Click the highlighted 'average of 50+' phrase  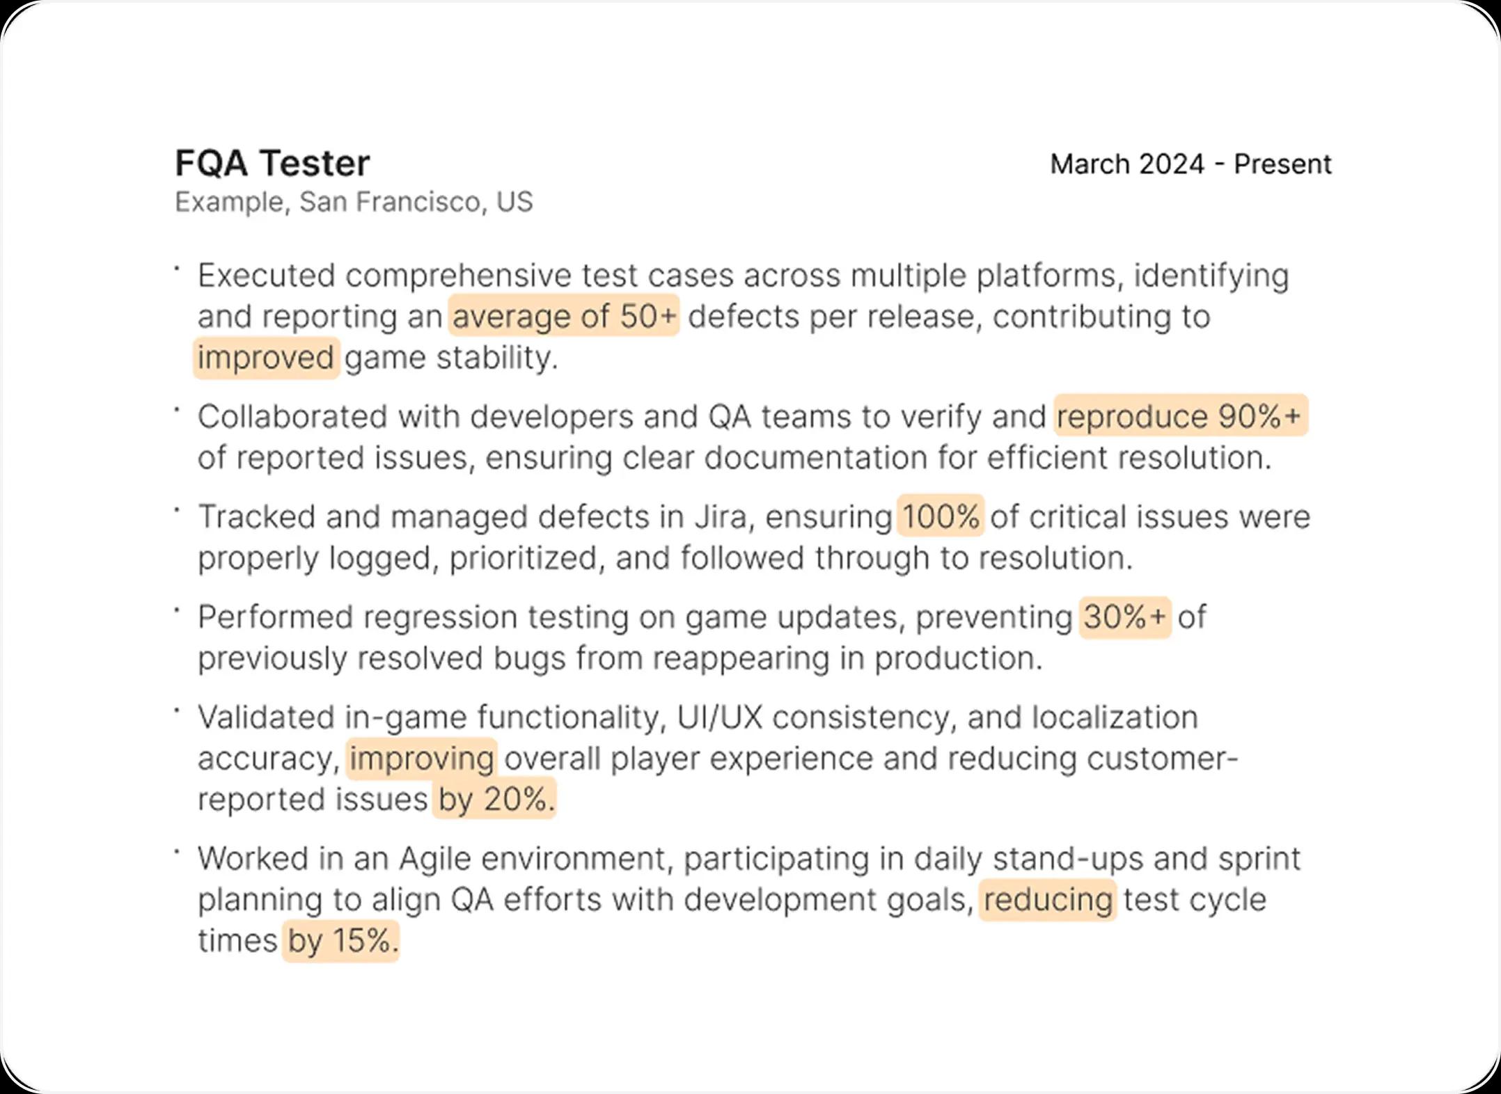point(564,317)
